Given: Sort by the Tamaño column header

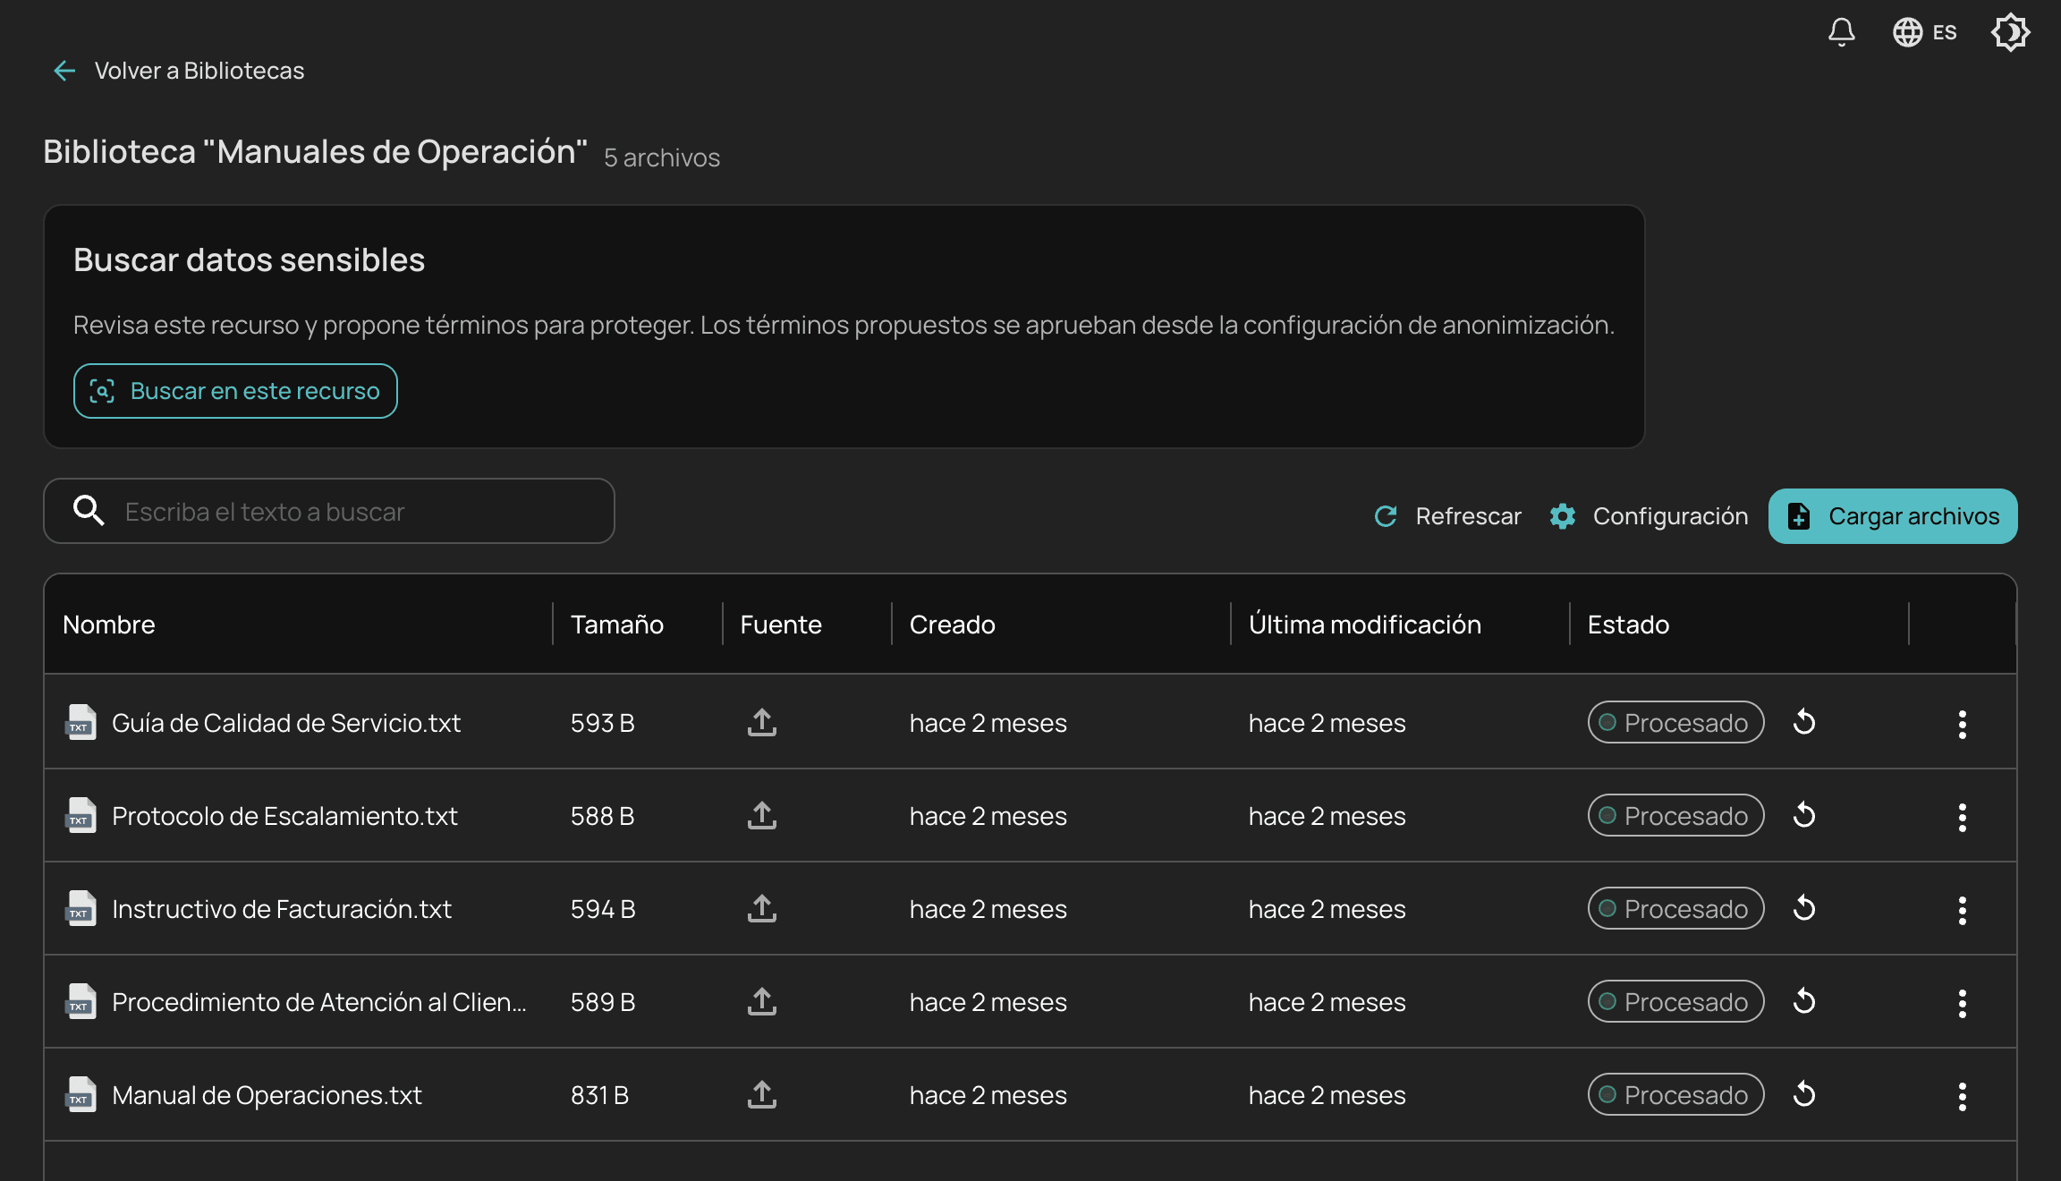Looking at the screenshot, I should pyautogui.click(x=617, y=624).
